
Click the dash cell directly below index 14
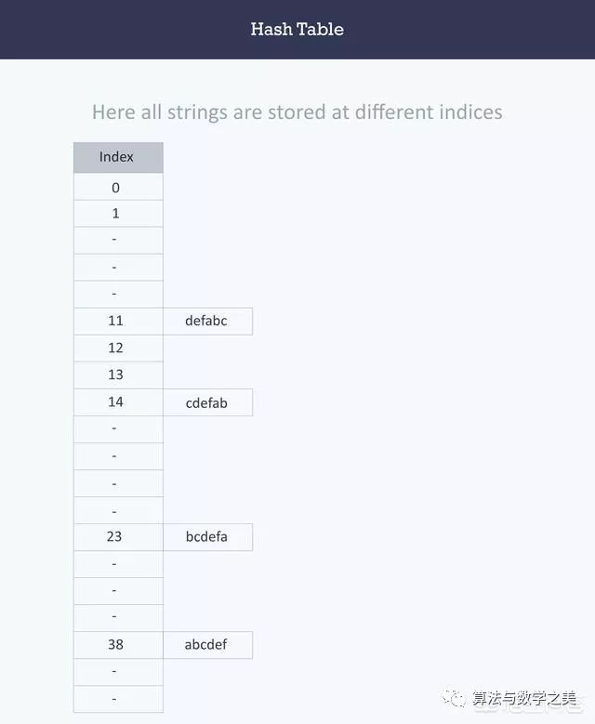tap(117, 428)
